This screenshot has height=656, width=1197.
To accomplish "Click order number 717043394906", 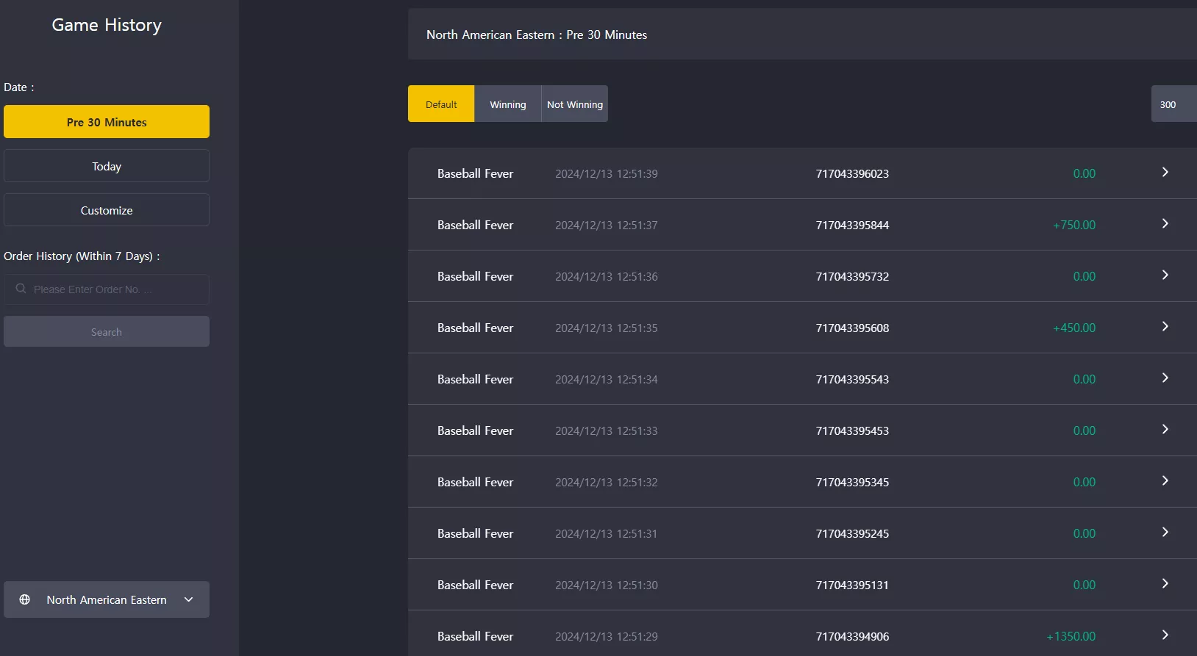I will pyautogui.click(x=852, y=636).
